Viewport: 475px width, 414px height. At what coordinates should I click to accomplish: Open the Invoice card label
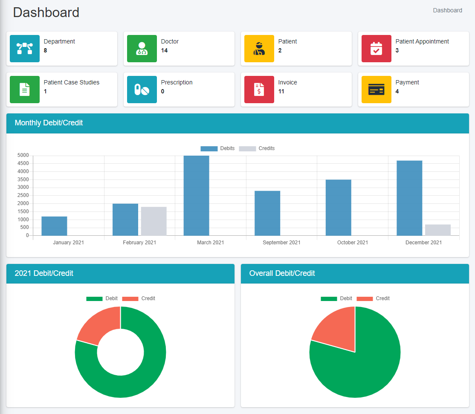pyautogui.click(x=288, y=82)
